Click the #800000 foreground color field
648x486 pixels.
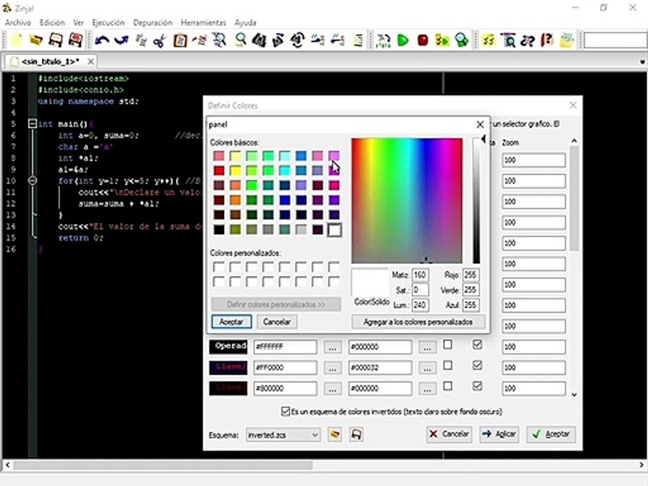point(285,389)
